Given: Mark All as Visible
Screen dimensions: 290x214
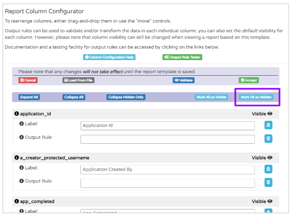Looking at the screenshot, I should [x=211, y=97].
